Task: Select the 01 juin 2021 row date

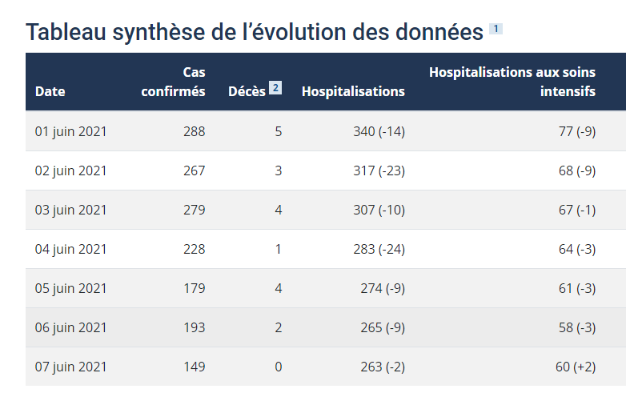Action: [70, 131]
